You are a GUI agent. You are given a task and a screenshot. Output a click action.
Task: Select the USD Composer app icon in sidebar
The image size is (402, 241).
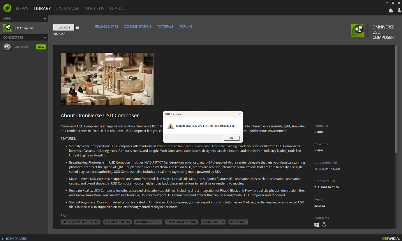coord(7,28)
